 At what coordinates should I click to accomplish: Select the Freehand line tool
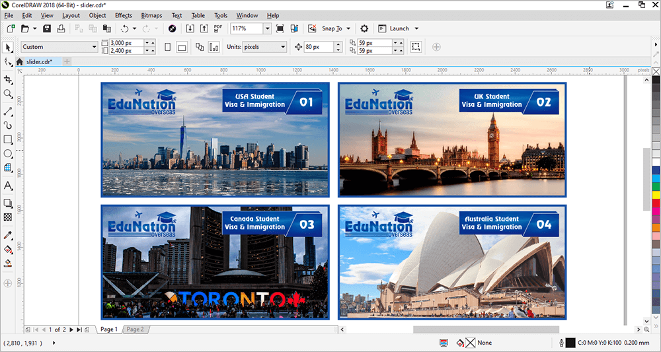coord(7,112)
